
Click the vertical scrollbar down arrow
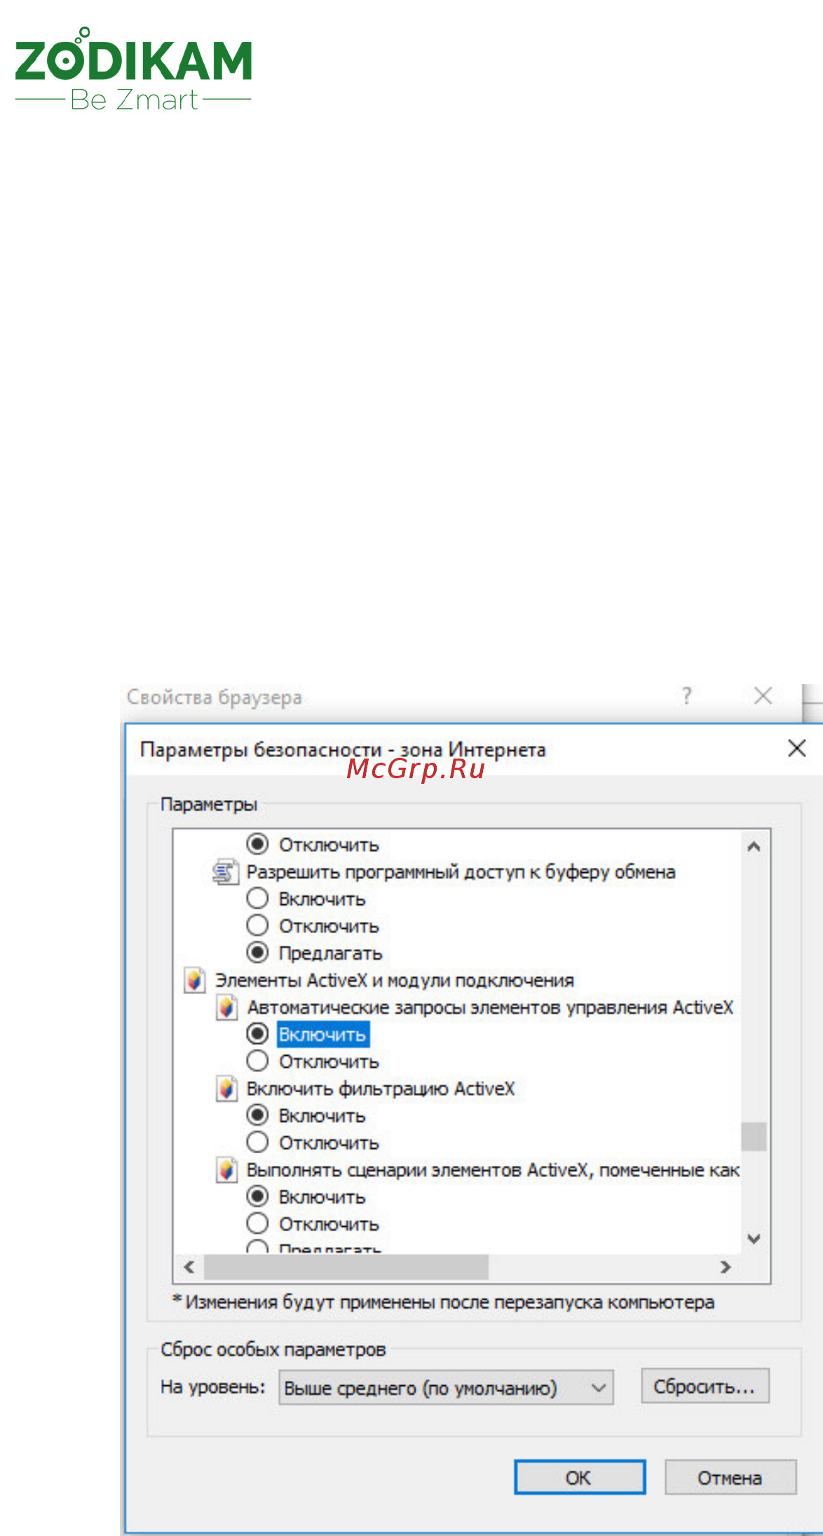point(754,1239)
